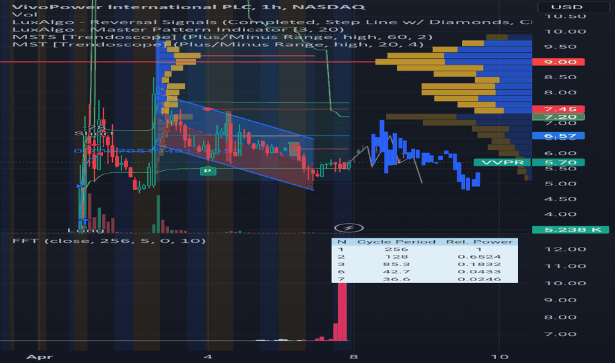Click the 85.3 cycle period cell
Image resolution: width=615 pixels, height=363 pixels.
coord(396,264)
